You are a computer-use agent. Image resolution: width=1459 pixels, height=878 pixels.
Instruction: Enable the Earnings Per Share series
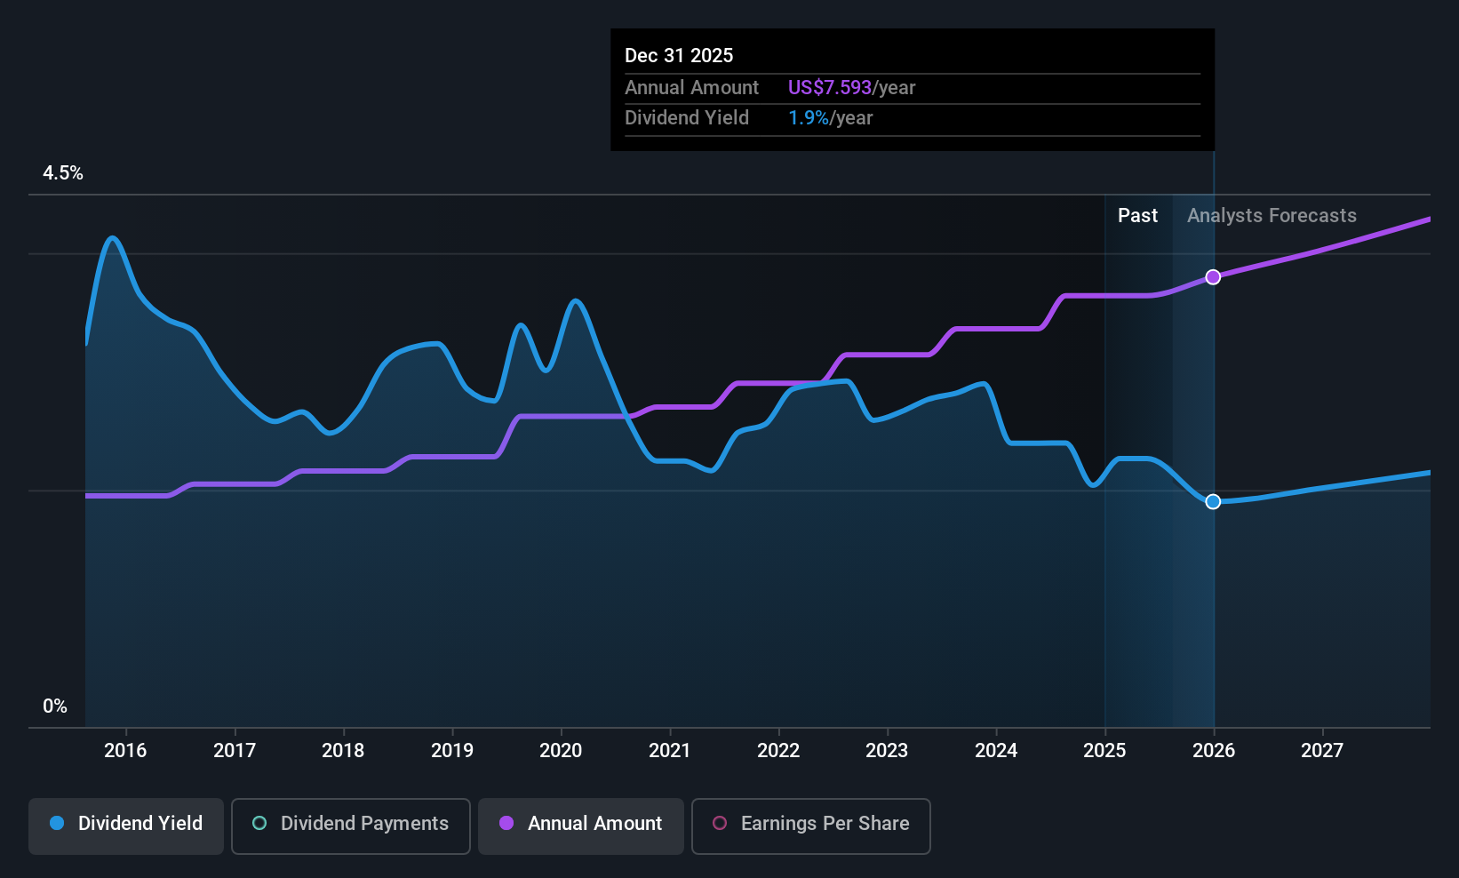(811, 826)
